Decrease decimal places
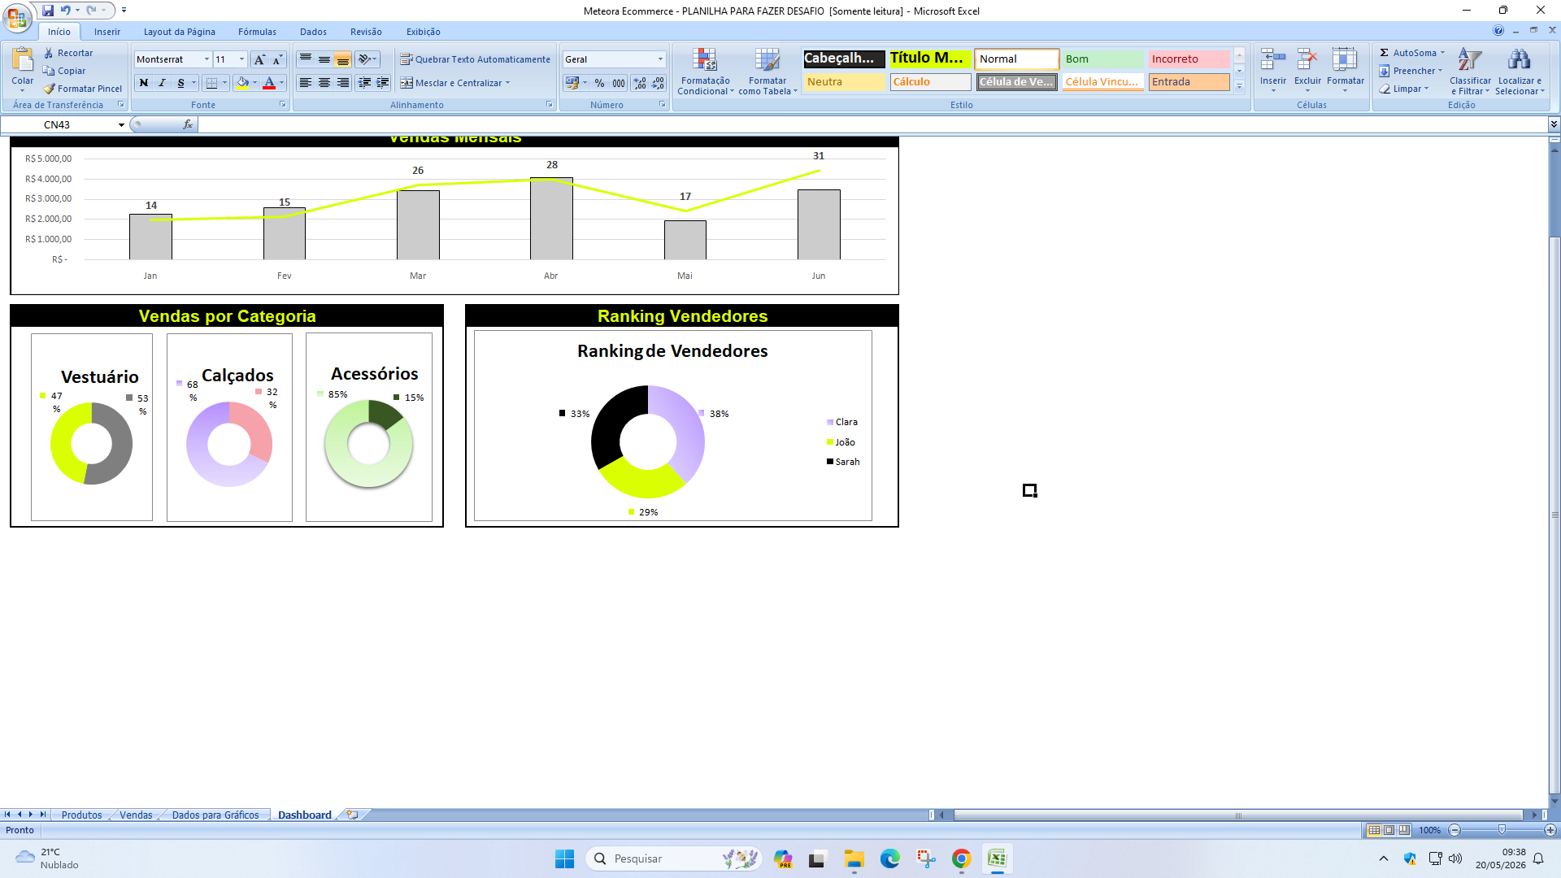The image size is (1561, 878). click(658, 83)
